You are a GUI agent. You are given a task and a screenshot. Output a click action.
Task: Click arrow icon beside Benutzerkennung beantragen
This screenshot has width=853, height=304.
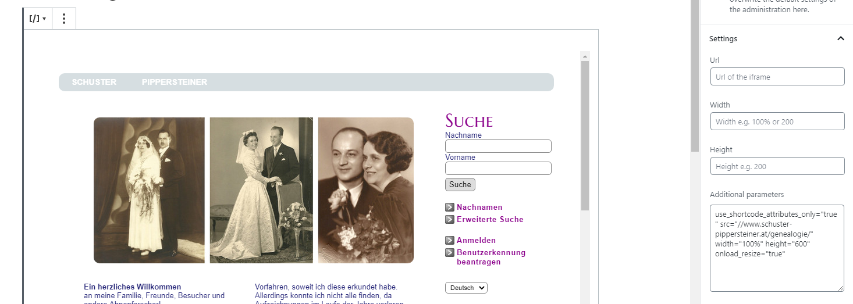click(450, 252)
